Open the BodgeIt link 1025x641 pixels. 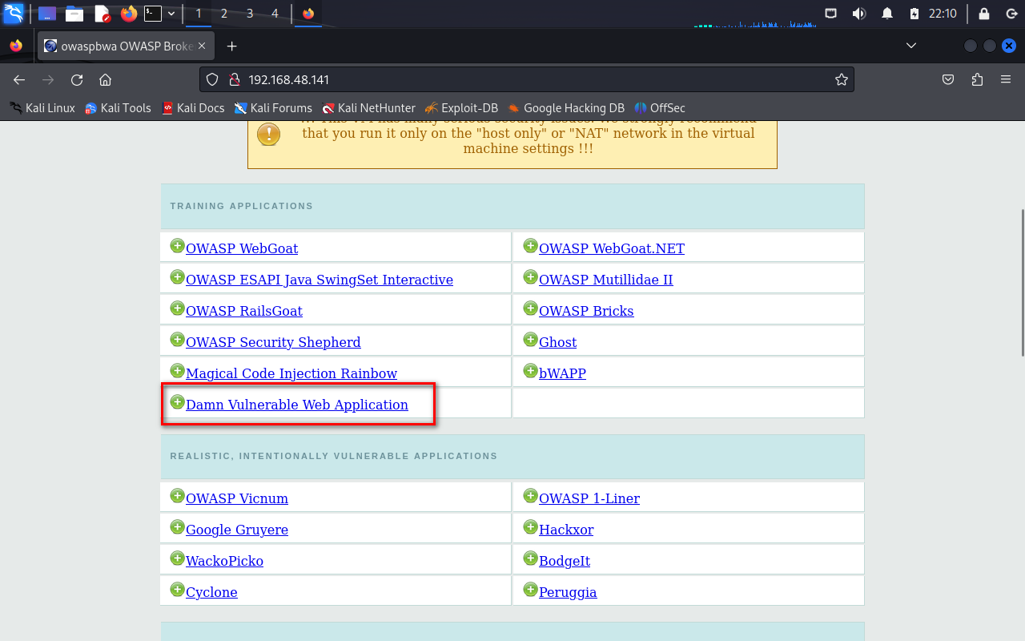pyautogui.click(x=565, y=561)
